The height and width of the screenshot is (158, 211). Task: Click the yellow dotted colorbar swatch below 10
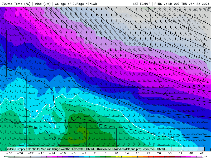tap(119, 157)
